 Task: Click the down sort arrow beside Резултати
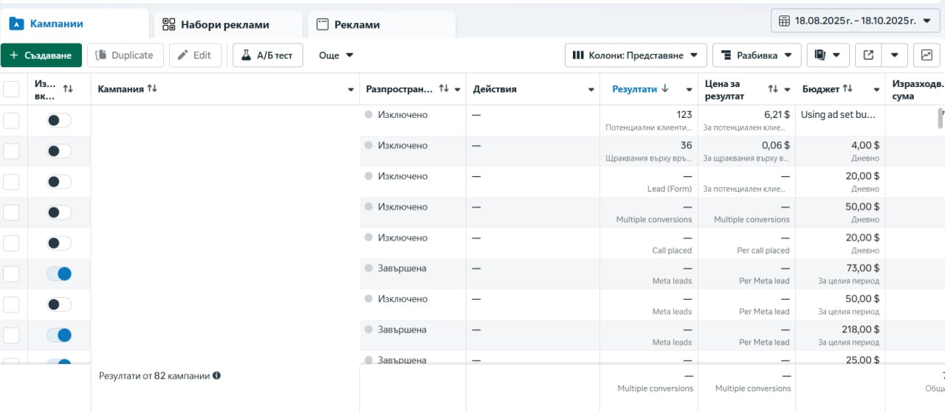pos(665,88)
